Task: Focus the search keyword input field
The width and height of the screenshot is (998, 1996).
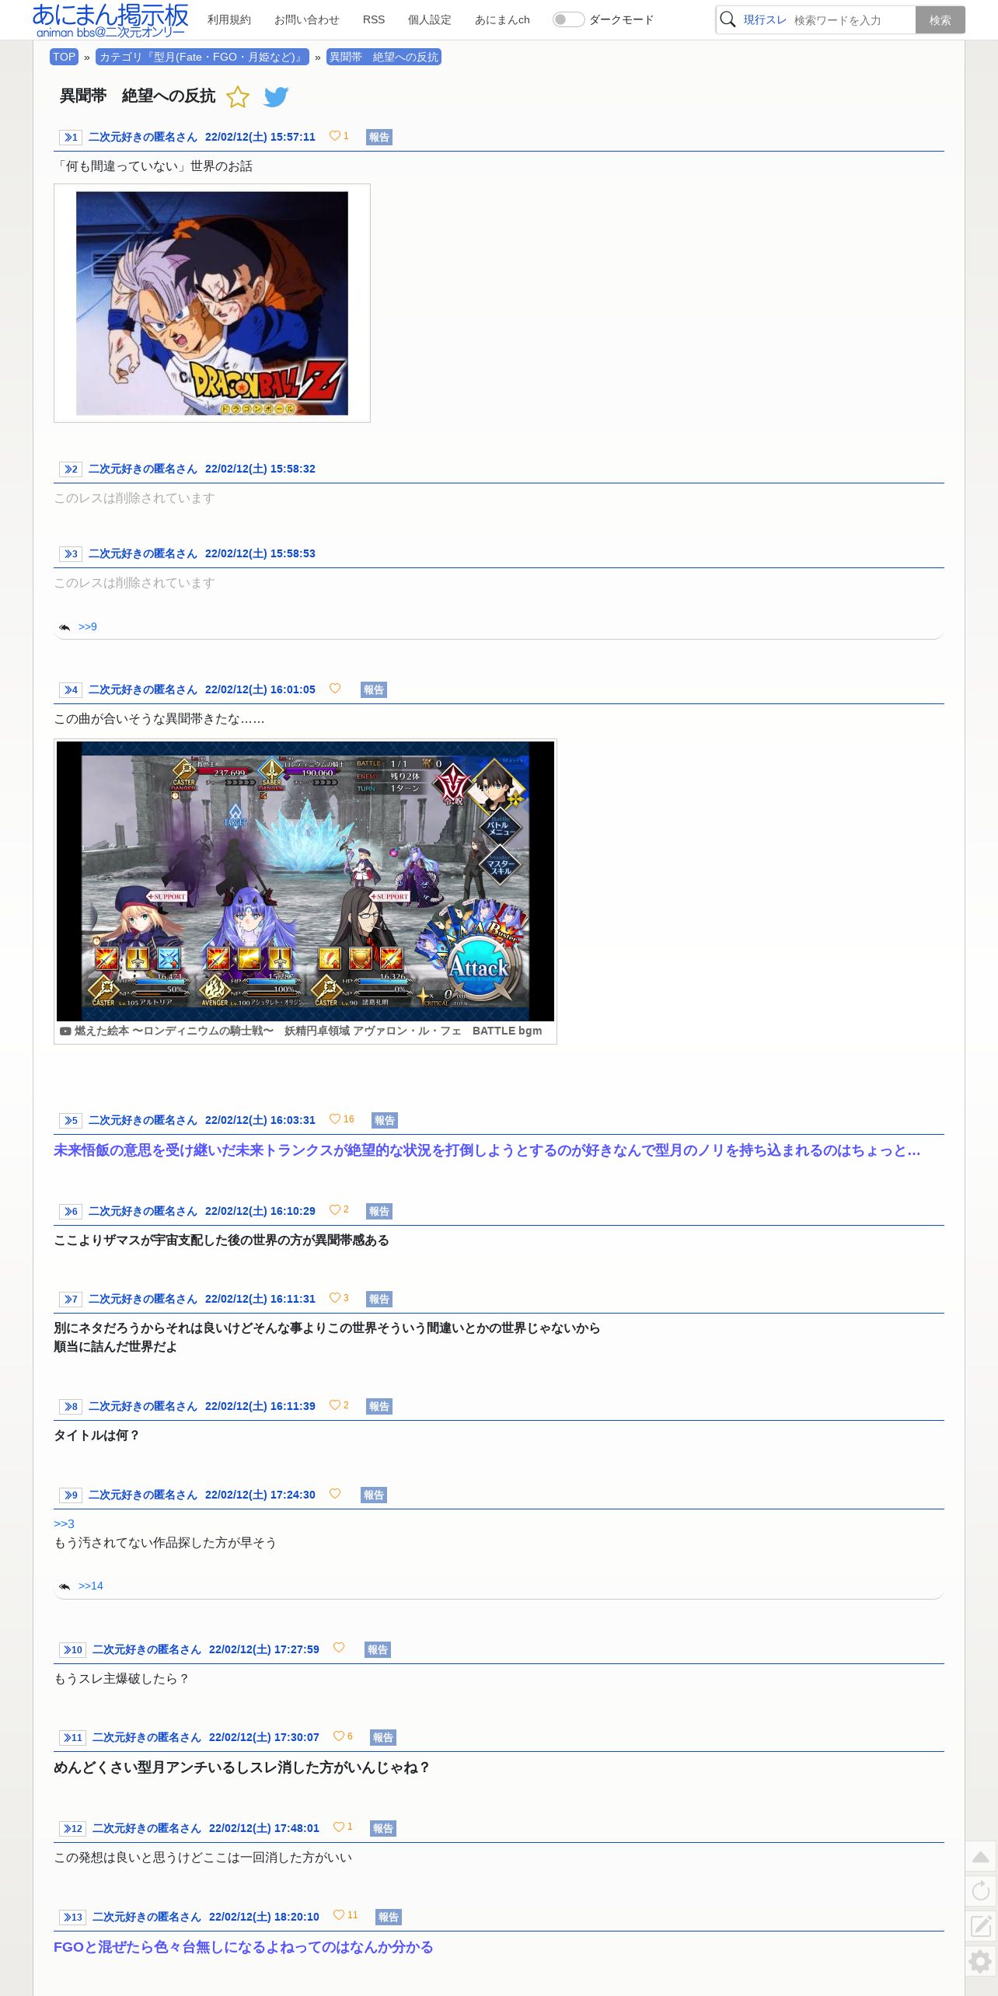Action: [x=852, y=20]
